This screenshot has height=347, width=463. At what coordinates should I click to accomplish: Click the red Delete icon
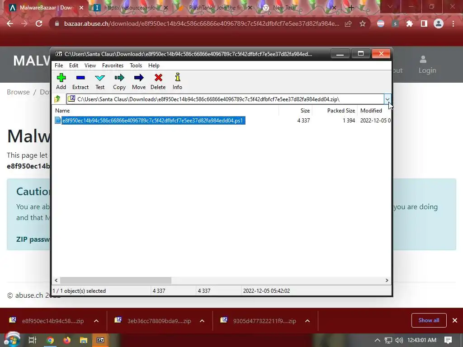pos(158,81)
